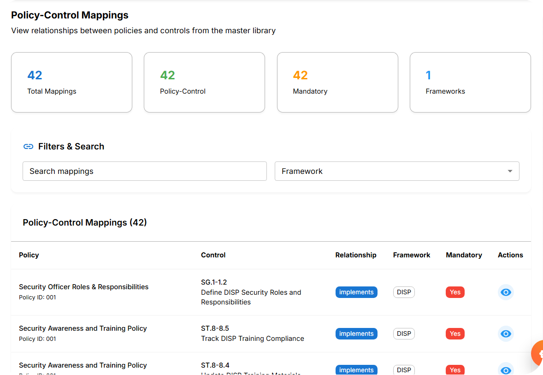Viewport: 543px width, 375px height.
Task: Click implements badge in ST.8-8.5 row
Action: (x=356, y=334)
